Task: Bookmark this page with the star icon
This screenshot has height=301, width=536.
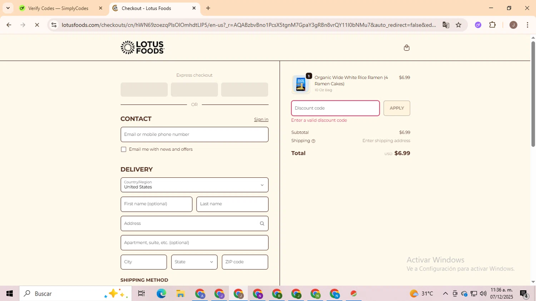Action: 458,25
